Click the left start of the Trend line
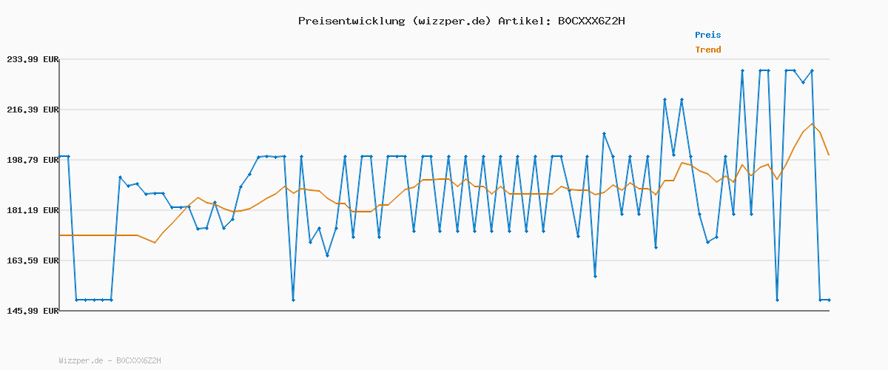The height and width of the screenshot is (370, 888). click(60, 235)
